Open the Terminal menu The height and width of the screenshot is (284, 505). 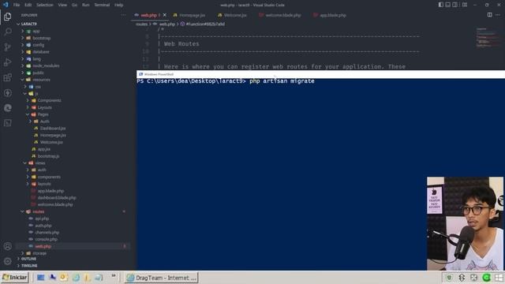click(x=102, y=5)
